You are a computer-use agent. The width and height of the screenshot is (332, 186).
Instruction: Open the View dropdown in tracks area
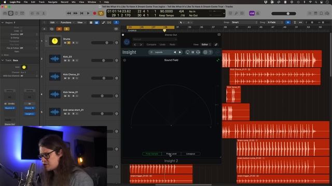(81, 22)
